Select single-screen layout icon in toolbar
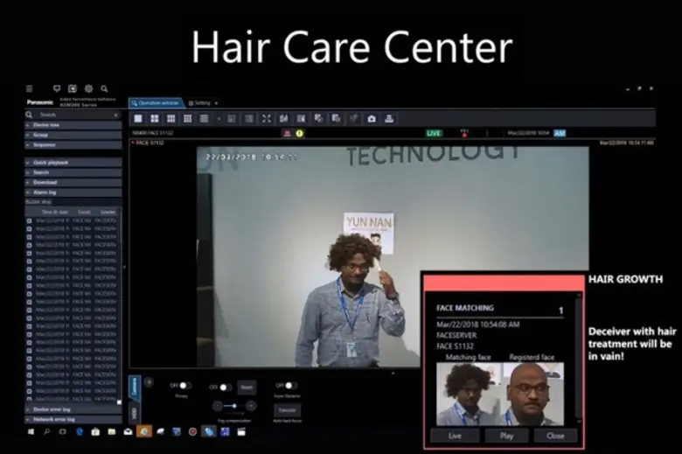Screen dimensions: 682x454 tap(138, 118)
